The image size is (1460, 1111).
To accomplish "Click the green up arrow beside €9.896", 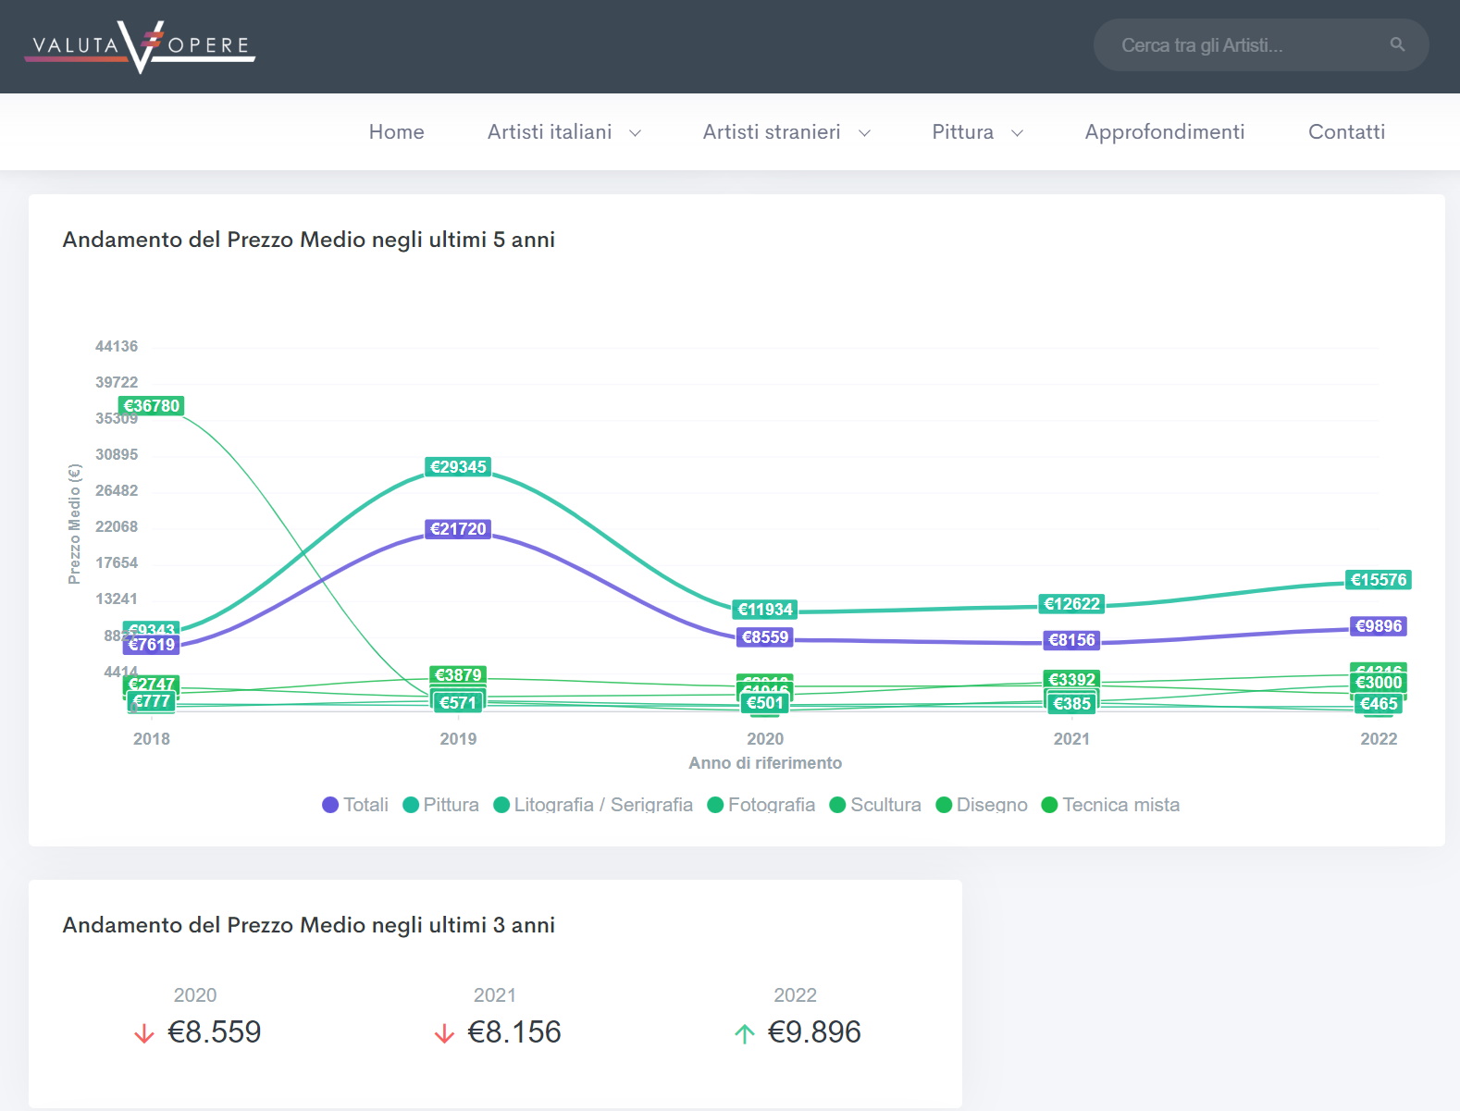I will [745, 1033].
